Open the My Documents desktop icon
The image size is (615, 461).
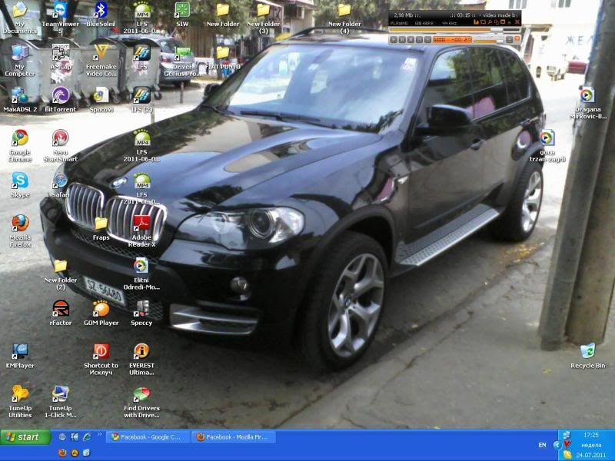20,18
